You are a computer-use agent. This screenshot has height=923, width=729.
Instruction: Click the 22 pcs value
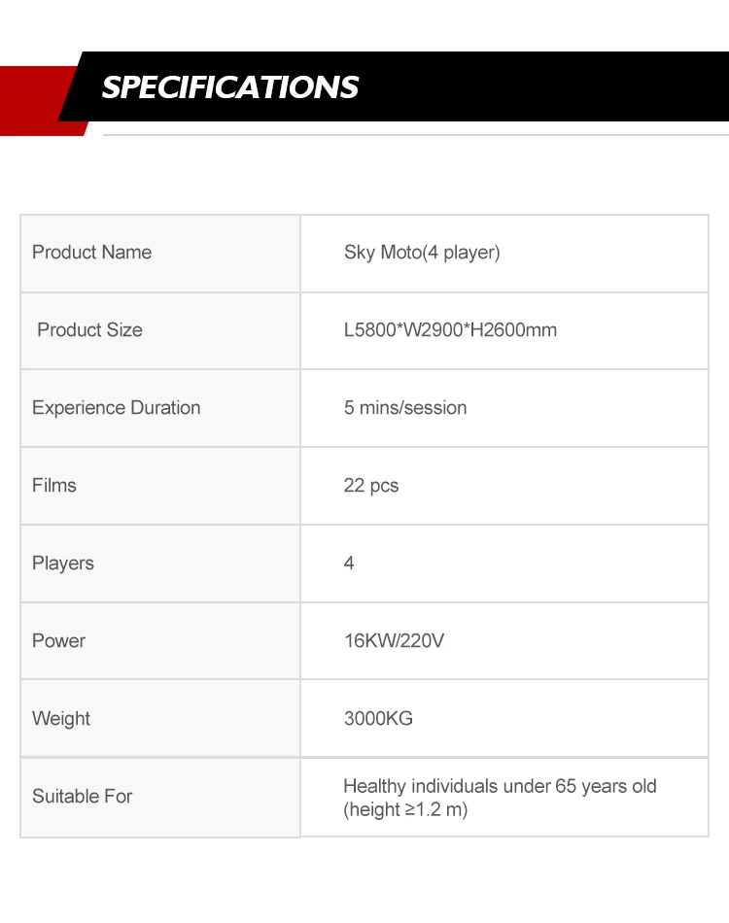tap(371, 486)
